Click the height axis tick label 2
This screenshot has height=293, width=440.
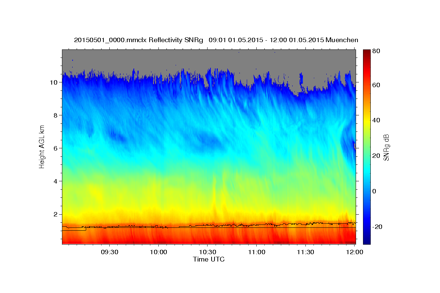tap(56, 214)
